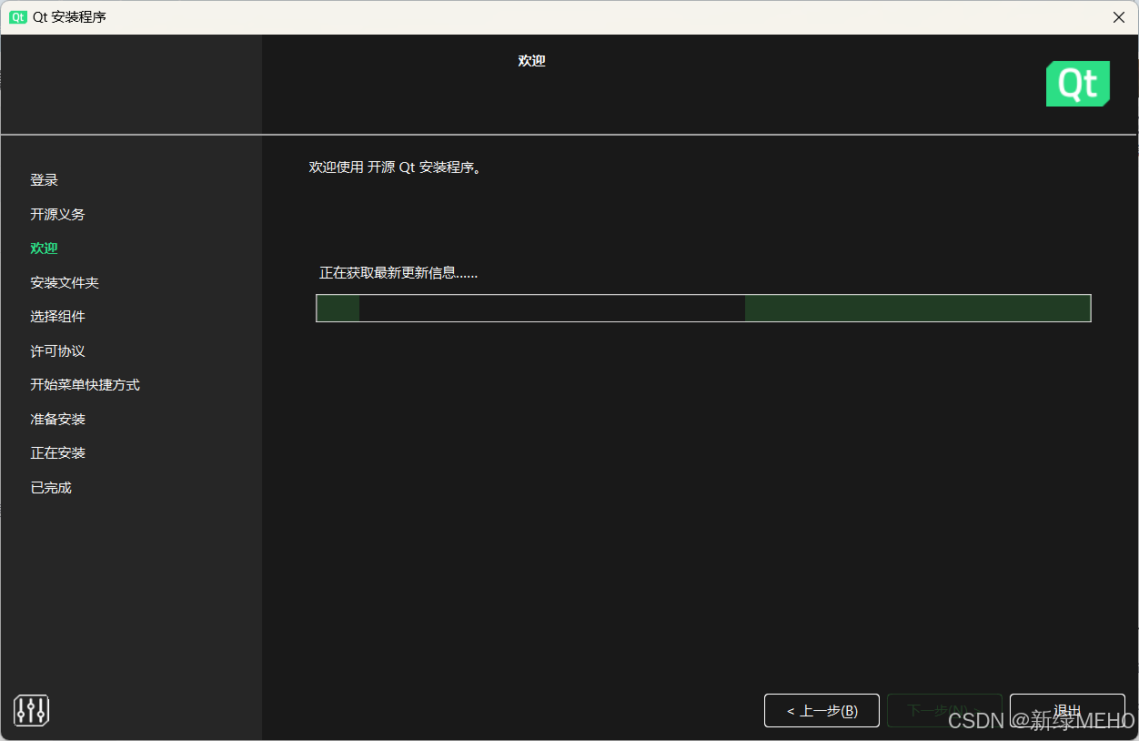Click the 欢迎 page header title
The height and width of the screenshot is (741, 1139).
click(531, 61)
